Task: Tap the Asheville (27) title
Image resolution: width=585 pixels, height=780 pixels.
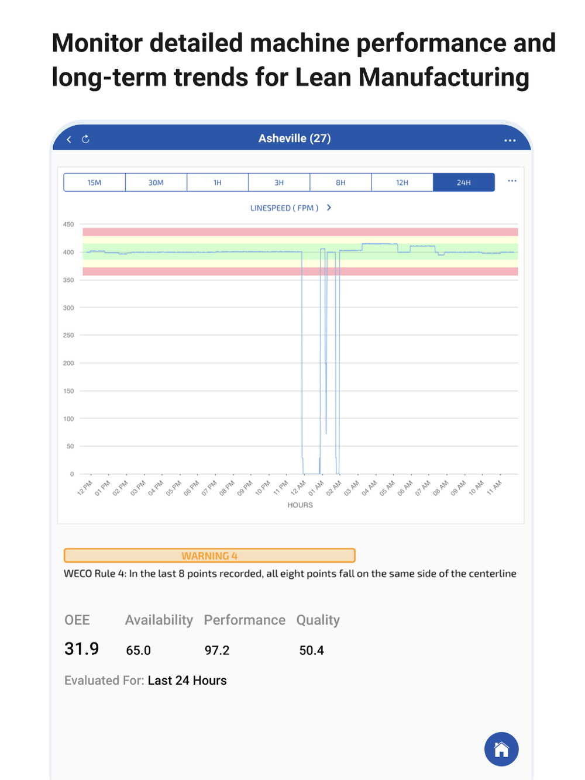Action: pyautogui.click(x=295, y=139)
